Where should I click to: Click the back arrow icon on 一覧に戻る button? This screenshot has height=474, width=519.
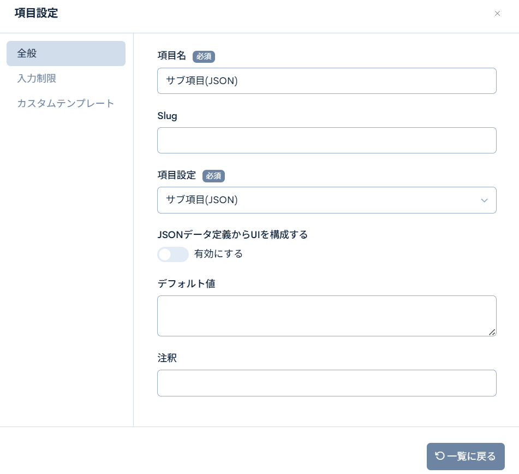pyautogui.click(x=439, y=456)
